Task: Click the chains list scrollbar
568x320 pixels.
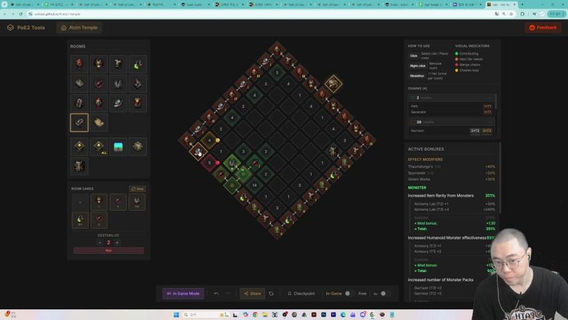Action: coord(495,101)
